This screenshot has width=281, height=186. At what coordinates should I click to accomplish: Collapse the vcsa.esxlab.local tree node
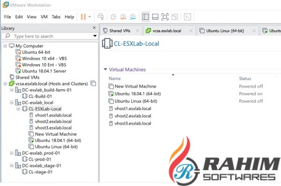tap(5, 84)
